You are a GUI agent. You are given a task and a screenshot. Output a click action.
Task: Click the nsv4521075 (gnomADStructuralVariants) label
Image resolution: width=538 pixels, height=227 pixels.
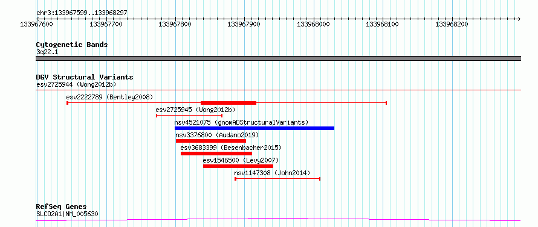pos(241,122)
